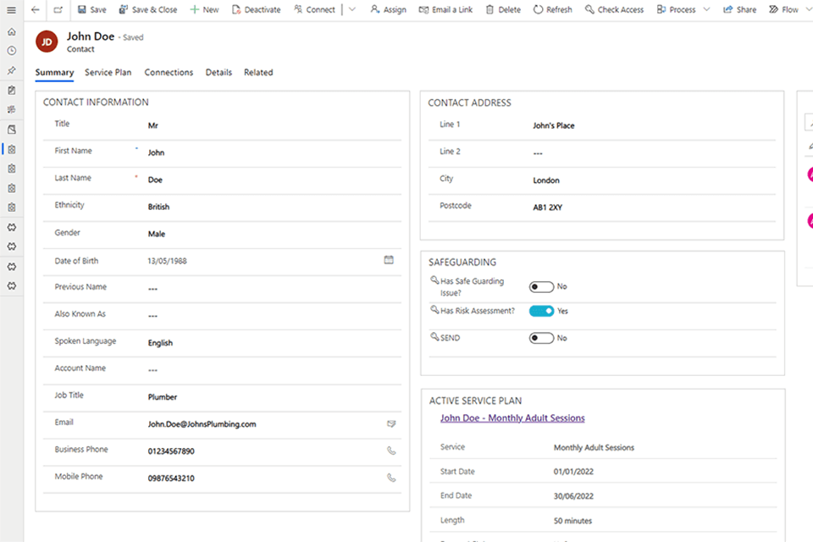Switch on the SEND toggle
Screen dimensions: 813x542
pyautogui.click(x=541, y=338)
